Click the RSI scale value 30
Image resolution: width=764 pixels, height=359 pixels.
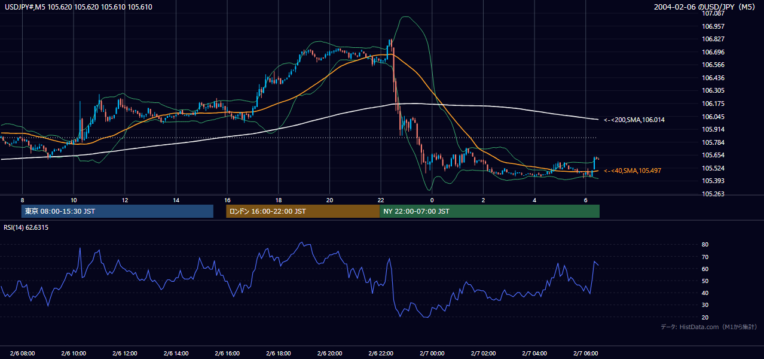click(x=705, y=305)
